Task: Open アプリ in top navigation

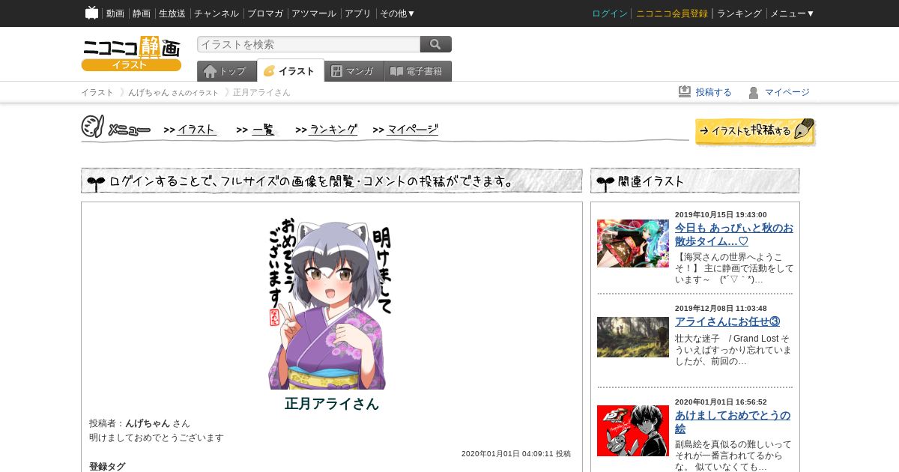Action: tap(358, 13)
